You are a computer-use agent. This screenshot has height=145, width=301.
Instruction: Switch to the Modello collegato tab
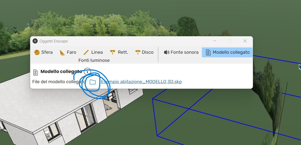click(227, 52)
